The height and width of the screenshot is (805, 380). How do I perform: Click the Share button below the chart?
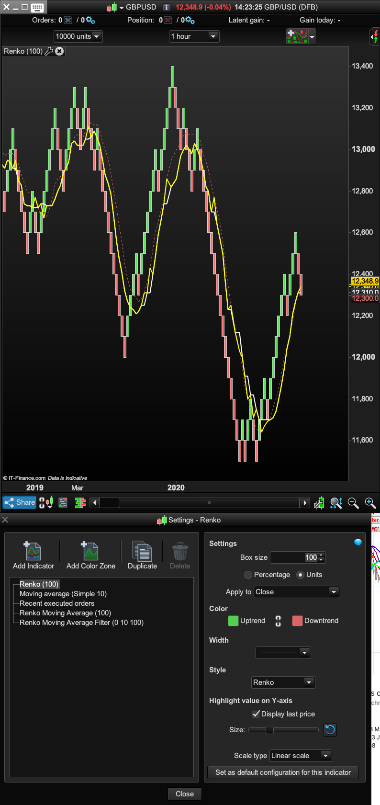tap(20, 502)
